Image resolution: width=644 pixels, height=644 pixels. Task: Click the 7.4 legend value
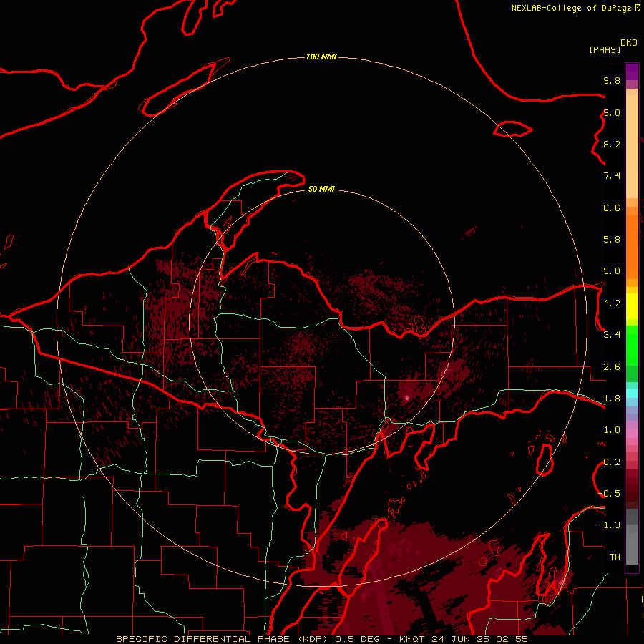coord(612,176)
